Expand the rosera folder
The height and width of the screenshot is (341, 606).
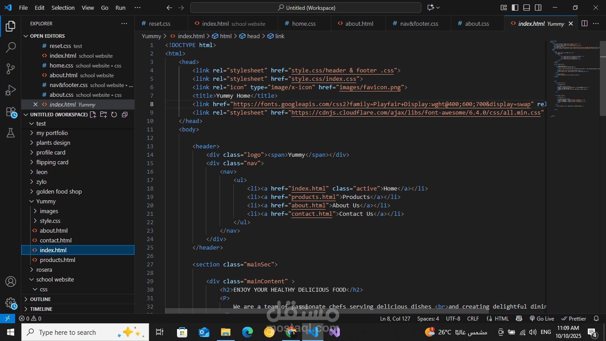click(44, 270)
